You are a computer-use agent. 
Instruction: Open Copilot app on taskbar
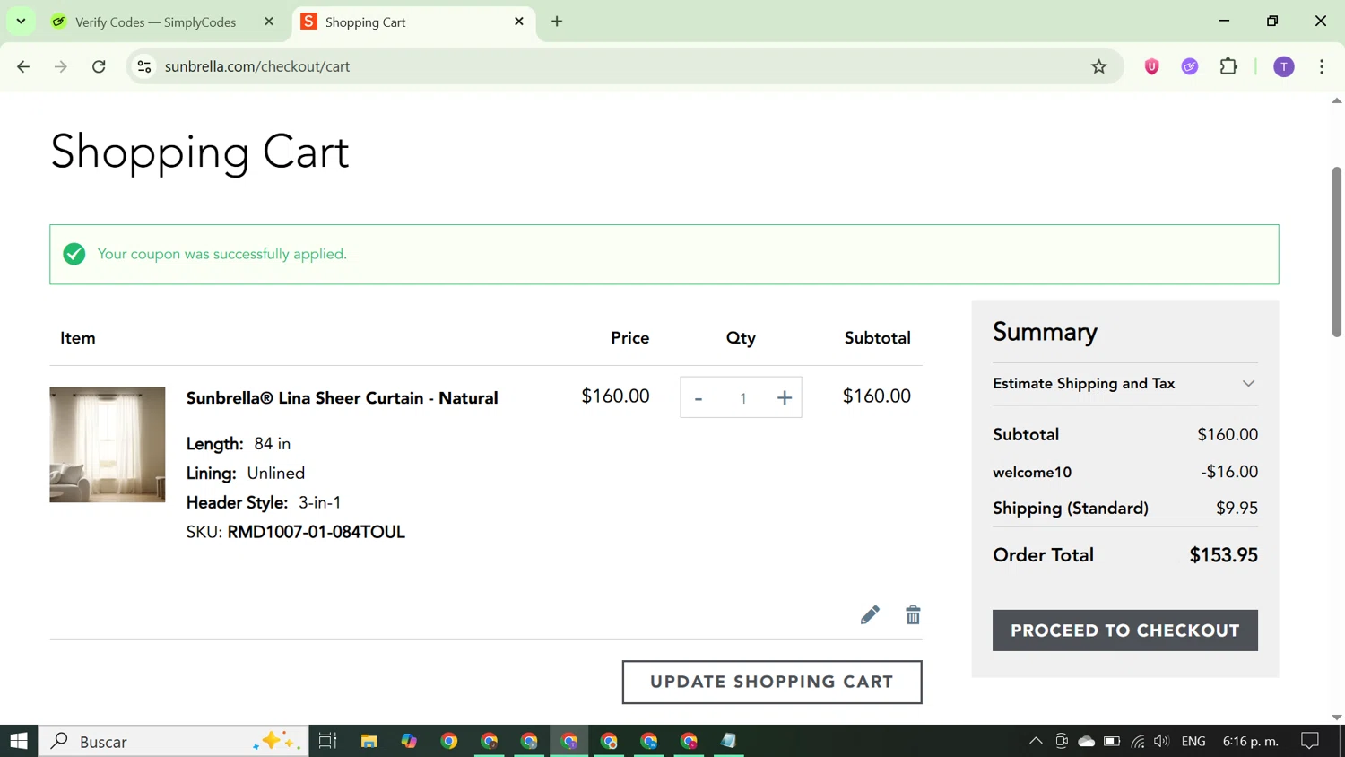pyautogui.click(x=409, y=741)
